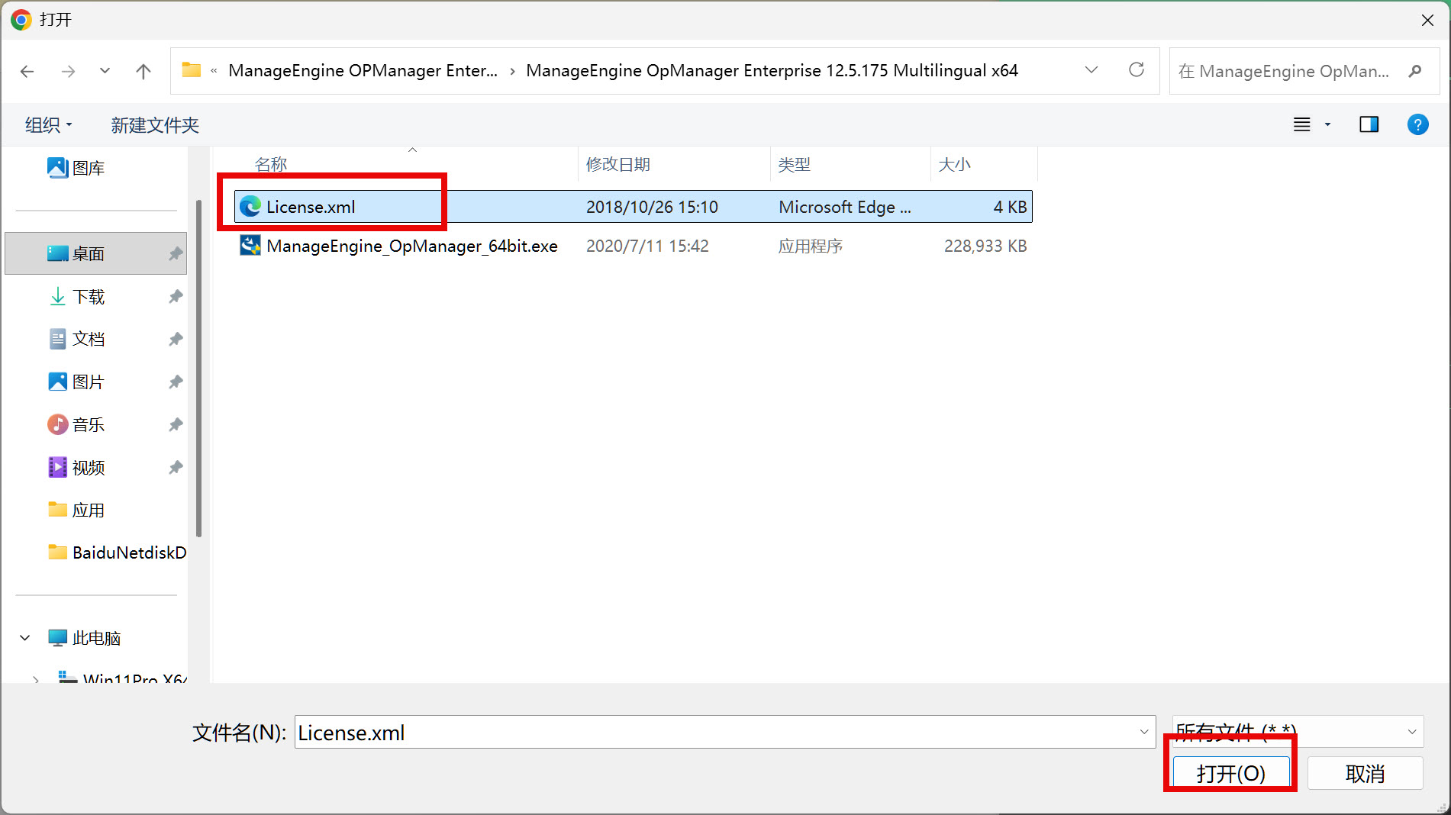Unpin Desktop (桌面) from quick access
The image size is (1451, 815).
tap(176, 253)
